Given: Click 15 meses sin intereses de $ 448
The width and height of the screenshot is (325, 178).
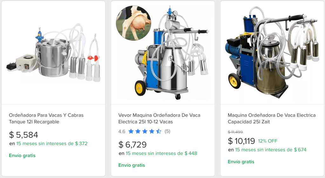Looking at the screenshot, I should tap(161, 153).
